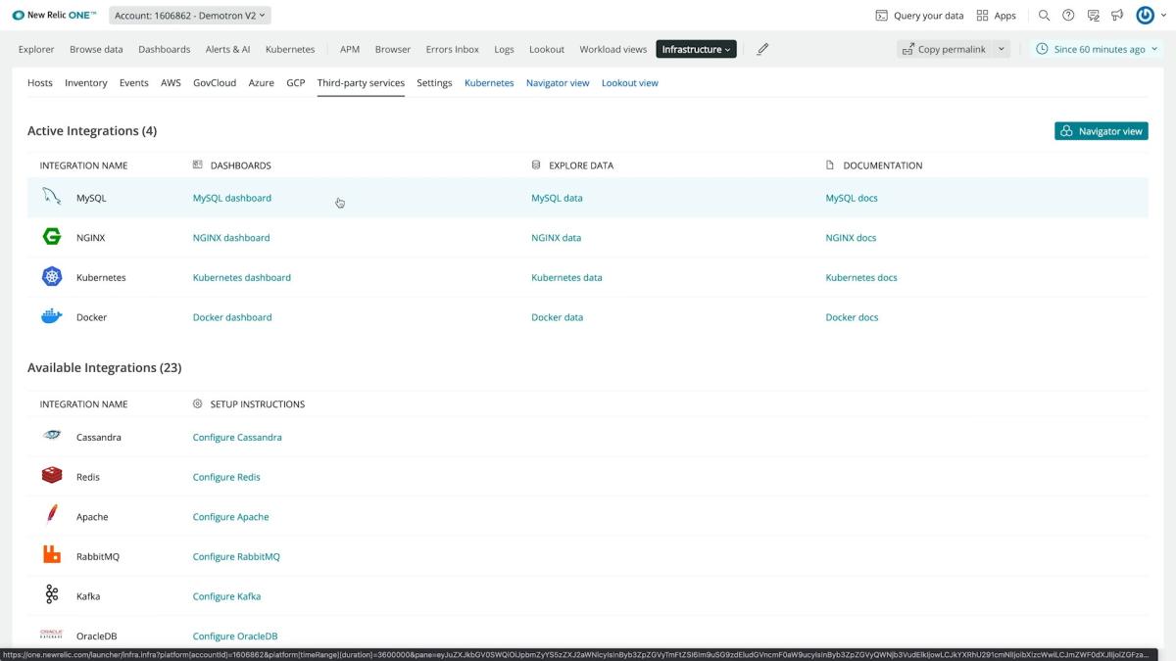Click the Kubernetes wheel icon
This screenshot has width=1176, height=661.
tap(52, 277)
